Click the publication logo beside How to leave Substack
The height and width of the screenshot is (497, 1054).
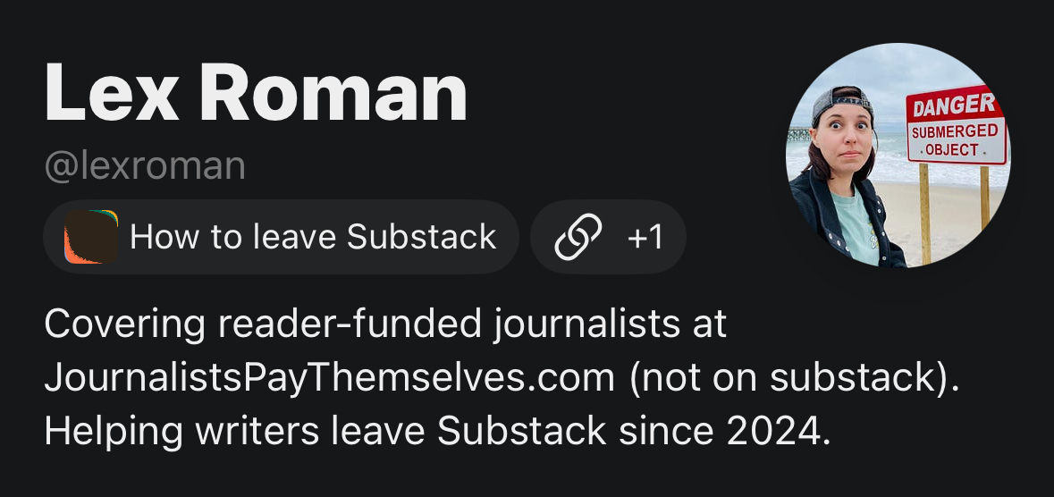(x=91, y=237)
